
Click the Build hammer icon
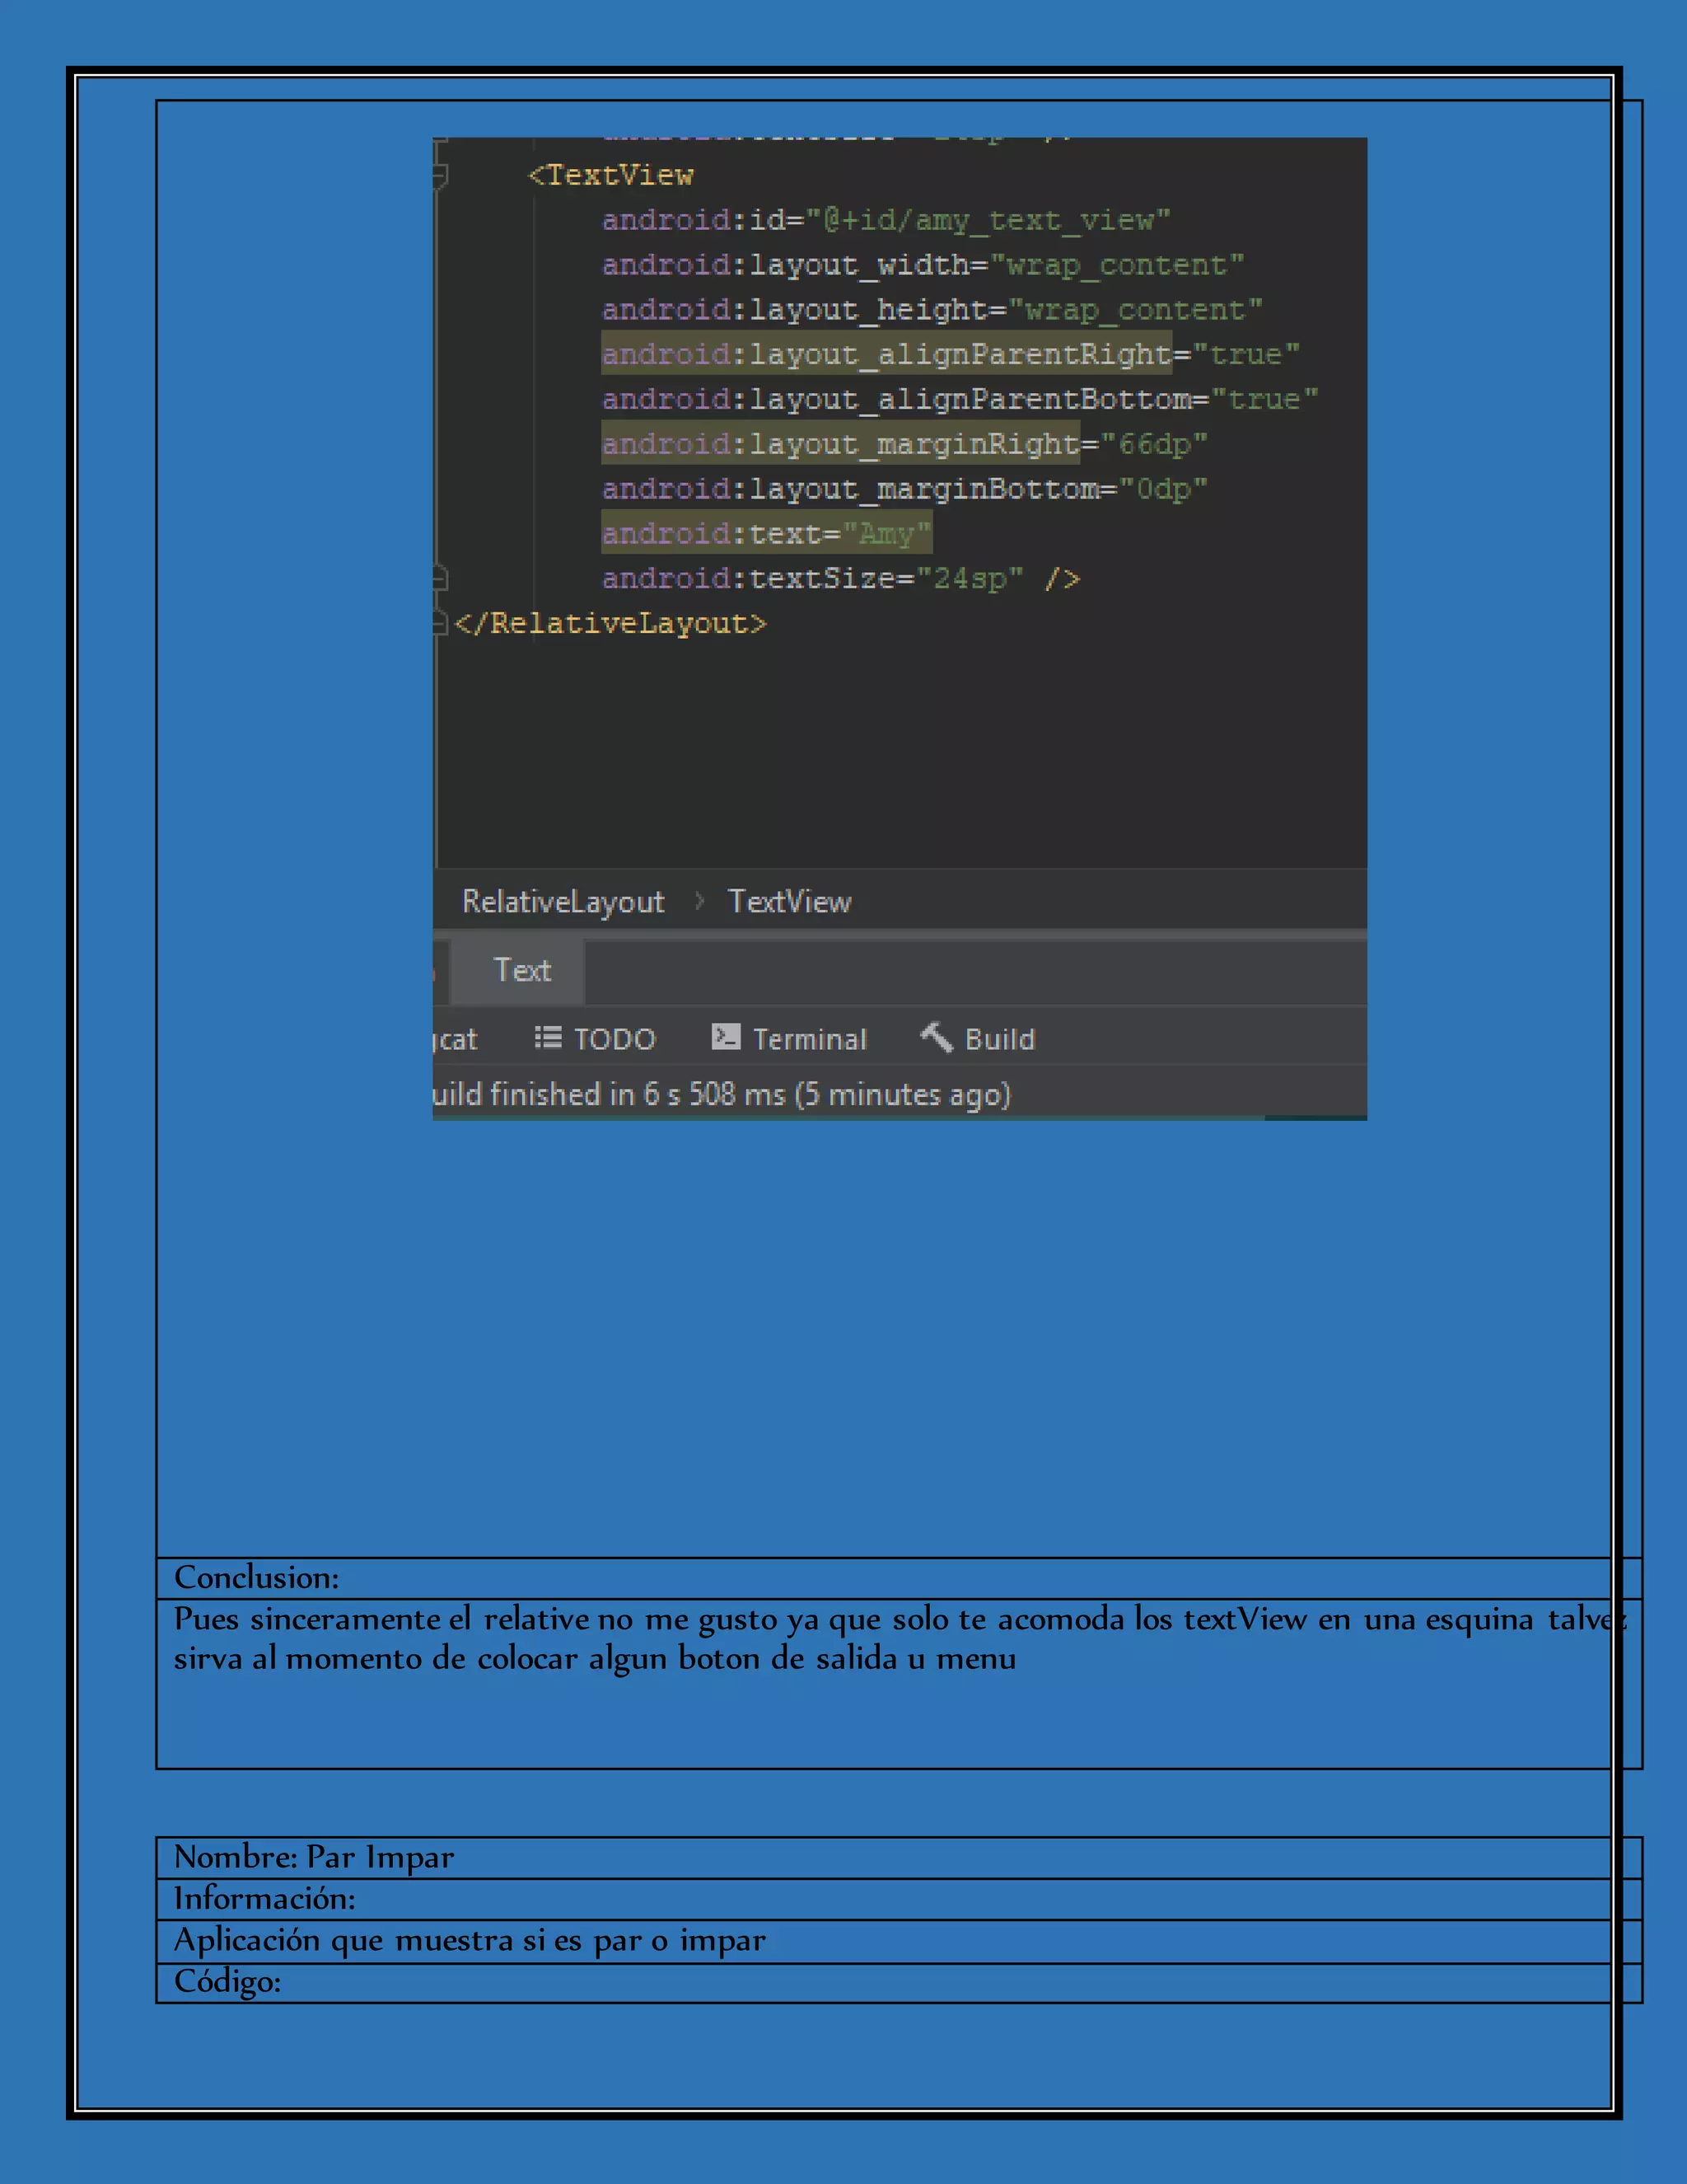click(937, 1036)
